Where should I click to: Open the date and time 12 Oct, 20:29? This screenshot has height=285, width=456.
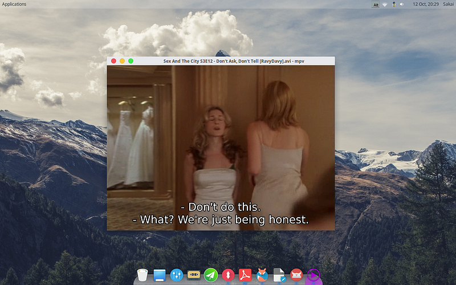tap(426, 4)
